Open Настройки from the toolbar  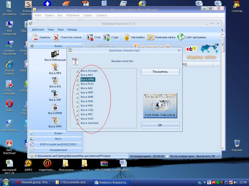click(127, 38)
